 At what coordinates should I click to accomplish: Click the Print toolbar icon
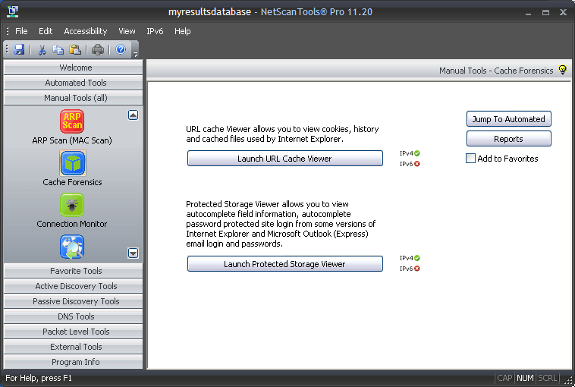point(98,49)
